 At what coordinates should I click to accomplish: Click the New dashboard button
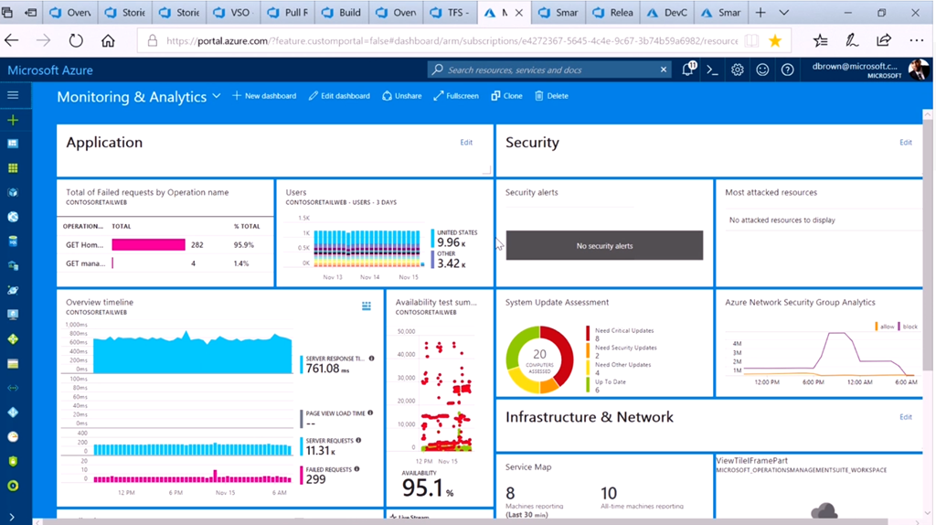[x=264, y=95]
